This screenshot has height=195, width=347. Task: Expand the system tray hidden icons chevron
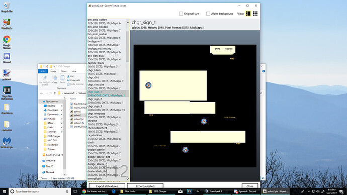tap(309, 191)
